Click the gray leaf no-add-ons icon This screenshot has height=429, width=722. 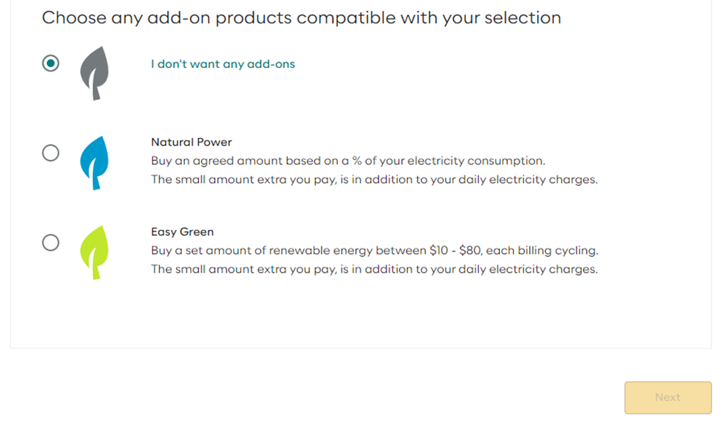click(94, 73)
